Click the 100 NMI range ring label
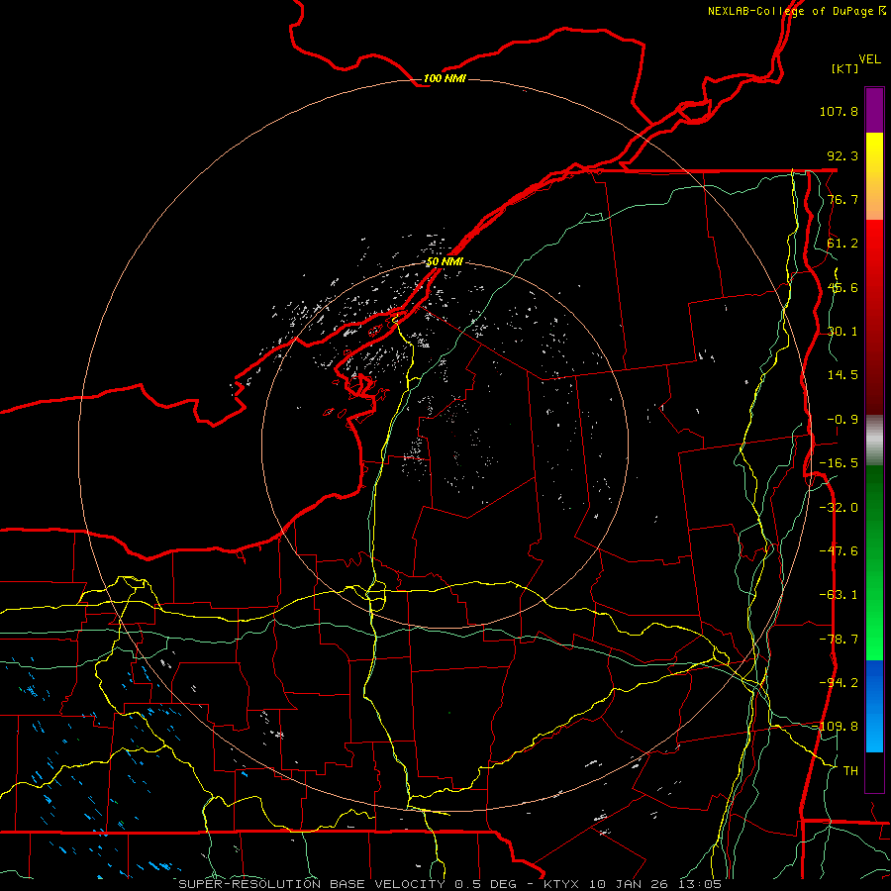 (445, 78)
